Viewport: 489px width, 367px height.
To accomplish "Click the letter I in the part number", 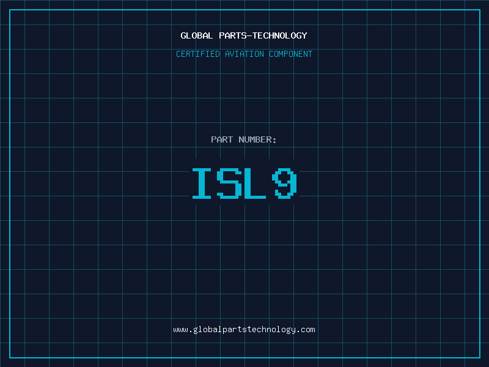I will click(x=202, y=183).
